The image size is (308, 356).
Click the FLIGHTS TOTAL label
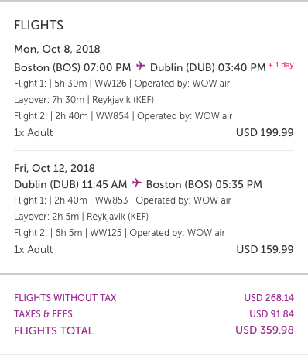53,330
